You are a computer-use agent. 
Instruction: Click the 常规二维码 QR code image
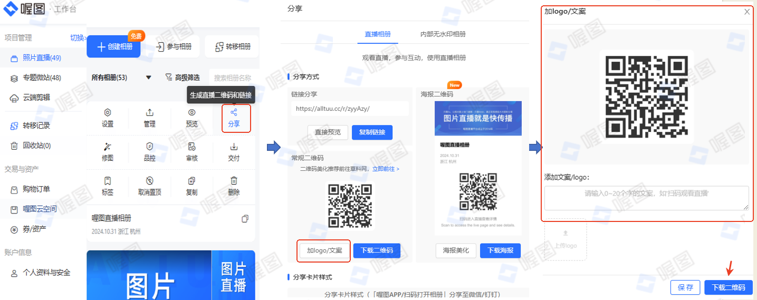350,206
